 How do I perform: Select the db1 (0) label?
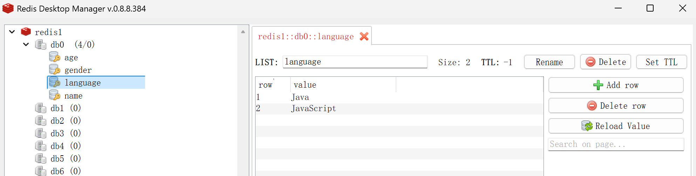coord(66,108)
